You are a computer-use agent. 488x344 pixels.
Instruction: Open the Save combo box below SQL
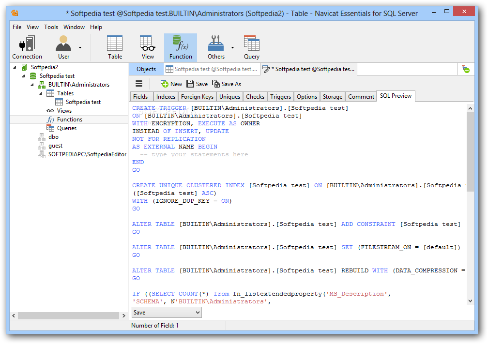coord(167,312)
